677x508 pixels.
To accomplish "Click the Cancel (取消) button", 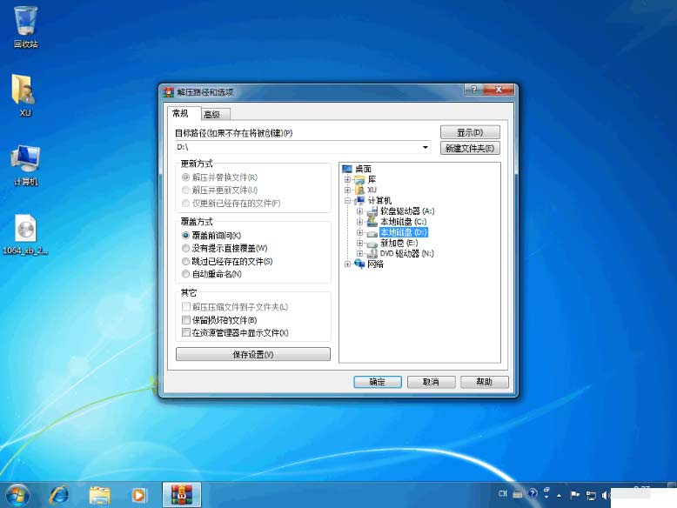I will tap(431, 382).
